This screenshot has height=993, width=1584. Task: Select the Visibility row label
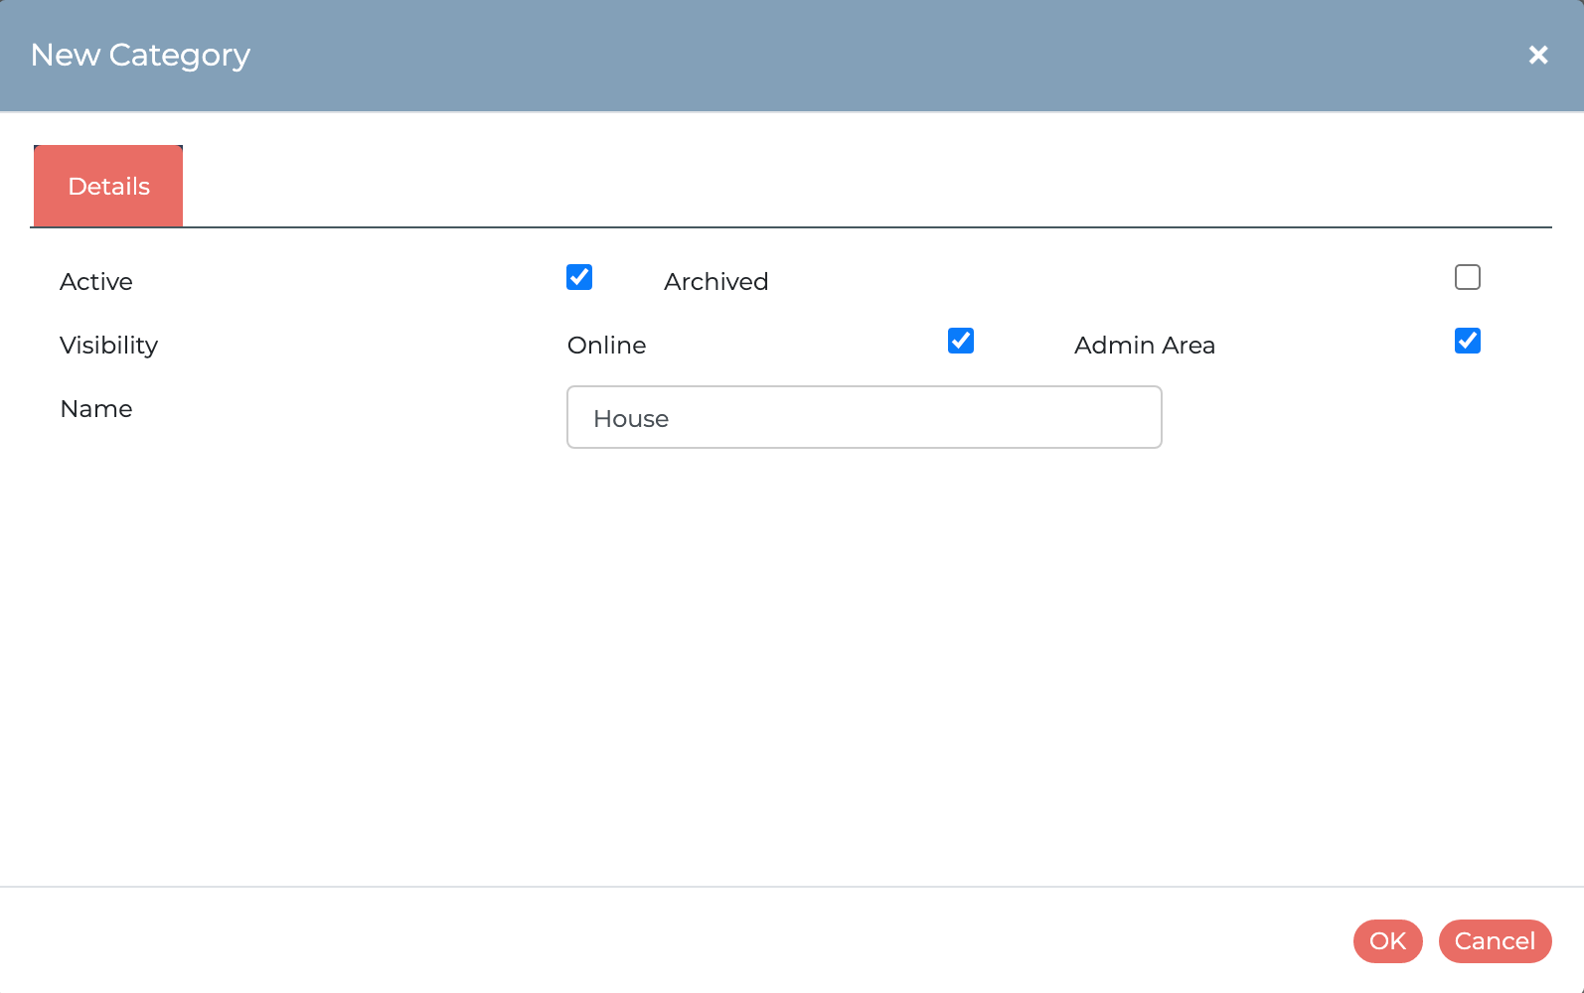coord(108,346)
